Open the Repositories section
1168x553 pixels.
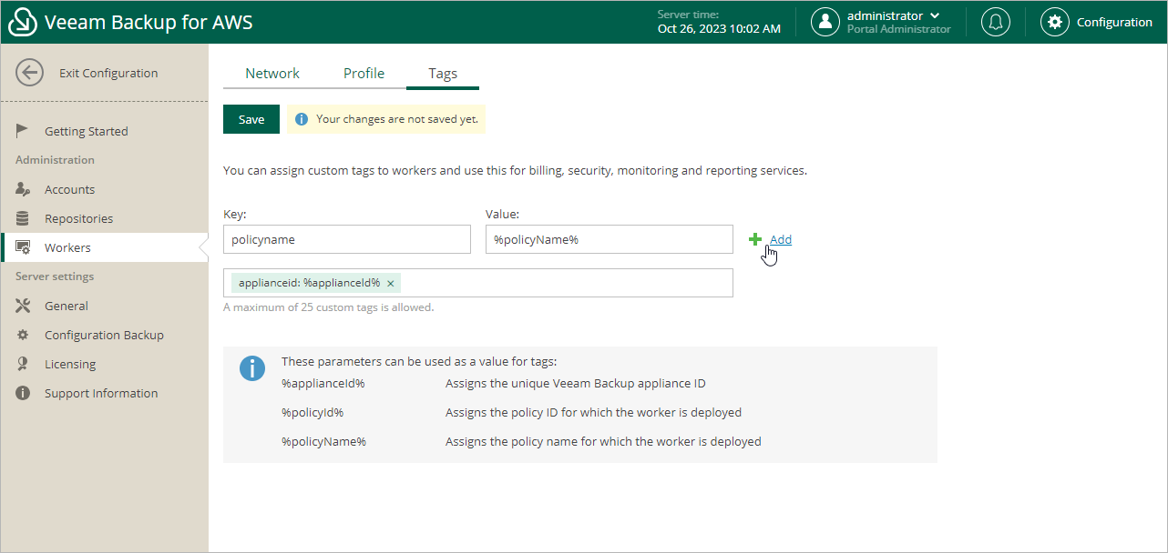(x=79, y=218)
